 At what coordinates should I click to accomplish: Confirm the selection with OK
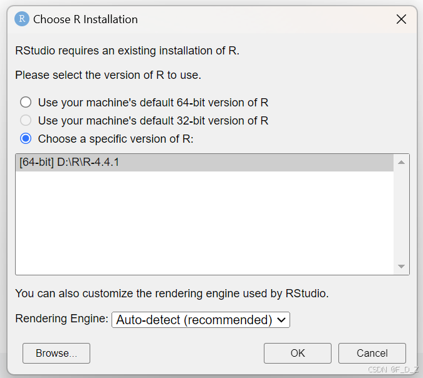coord(298,353)
